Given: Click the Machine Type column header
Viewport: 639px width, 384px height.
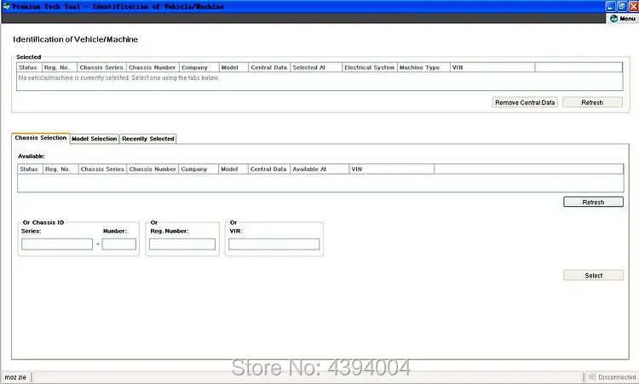Looking at the screenshot, I should point(423,67).
